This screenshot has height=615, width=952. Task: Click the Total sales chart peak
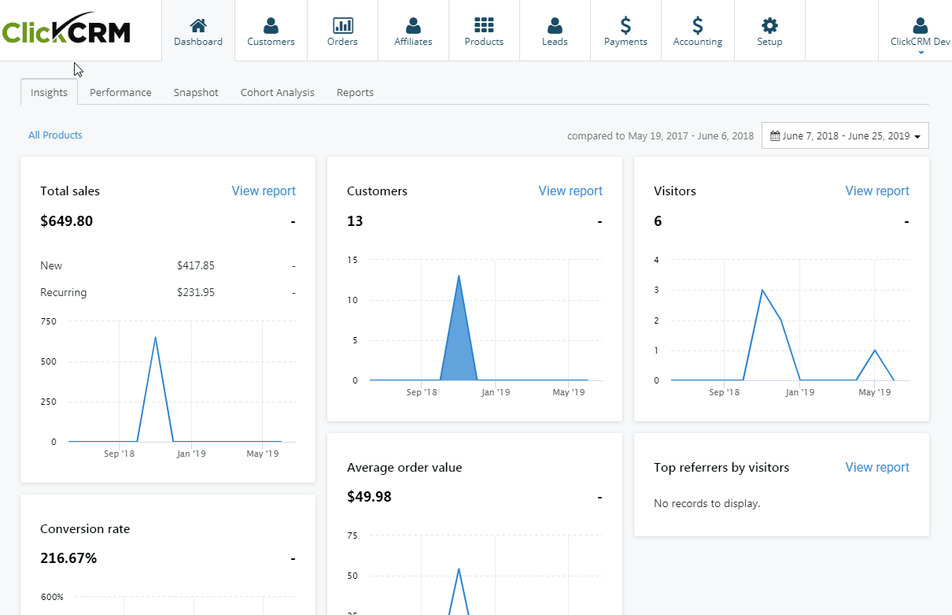pyautogui.click(x=155, y=338)
